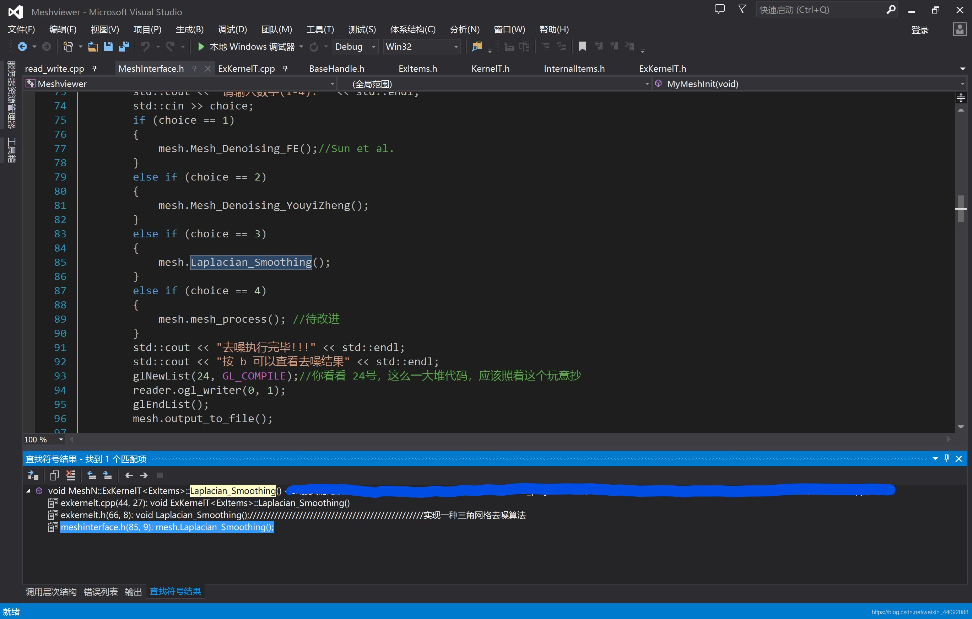Click the next bookmark icon
972x619 pixels.
(614, 47)
